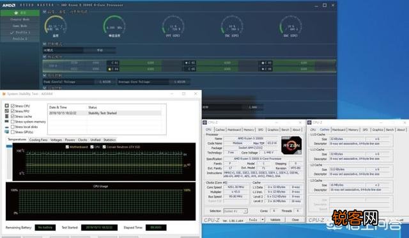Enable Stress system memory checkbox
Screen dimensions: 409x238
click(x=13, y=122)
